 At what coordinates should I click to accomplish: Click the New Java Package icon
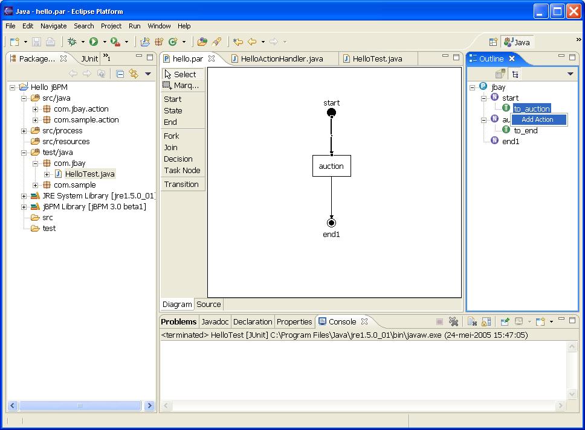159,42
